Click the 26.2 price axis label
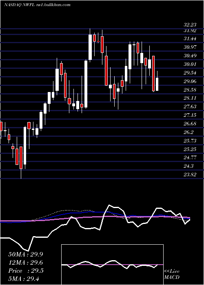The width and height of the screenshot is (204, 285). pos(188,132)
